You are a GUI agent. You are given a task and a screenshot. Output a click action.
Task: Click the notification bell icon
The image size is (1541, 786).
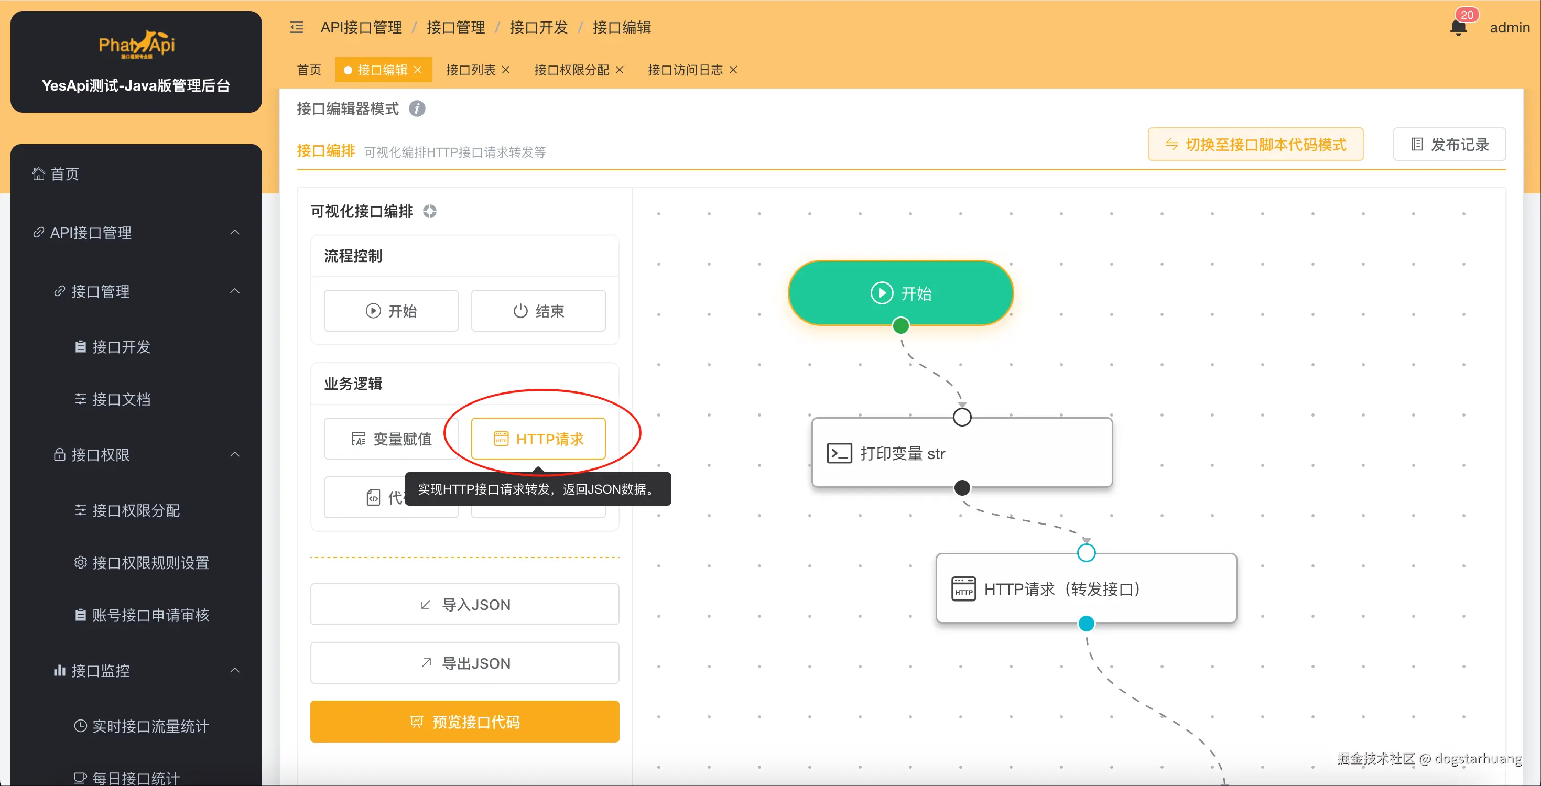tap(1458, 28)
